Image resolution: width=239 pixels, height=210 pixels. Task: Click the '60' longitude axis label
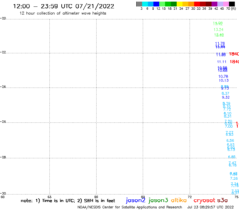pos(3,197)
